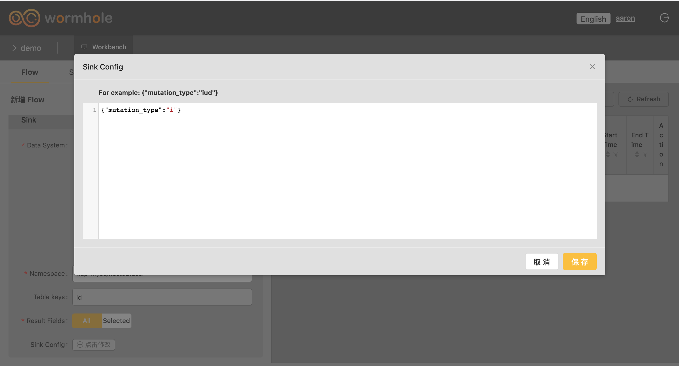The width and height of the screenshot is (679, 366).
Task: Click the Workbench monitor icon
Action: pos(84,47)
